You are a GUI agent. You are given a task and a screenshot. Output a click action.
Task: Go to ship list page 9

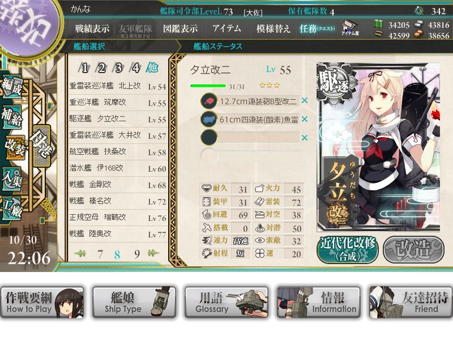point(137,254)
